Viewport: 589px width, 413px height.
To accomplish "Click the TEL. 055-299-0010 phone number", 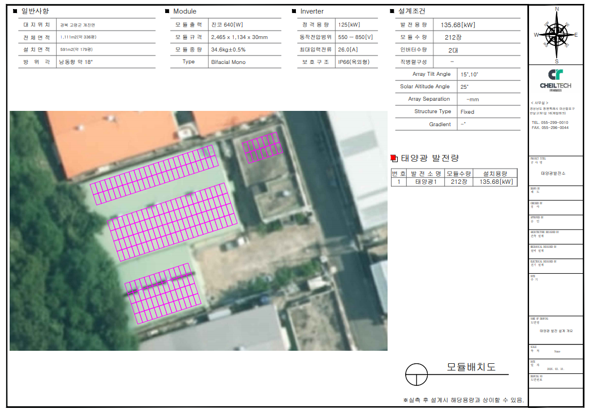I will pos(550,122).
